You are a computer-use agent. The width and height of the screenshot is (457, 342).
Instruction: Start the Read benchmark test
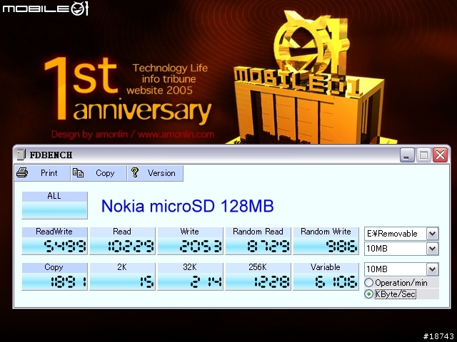(122, 241)
